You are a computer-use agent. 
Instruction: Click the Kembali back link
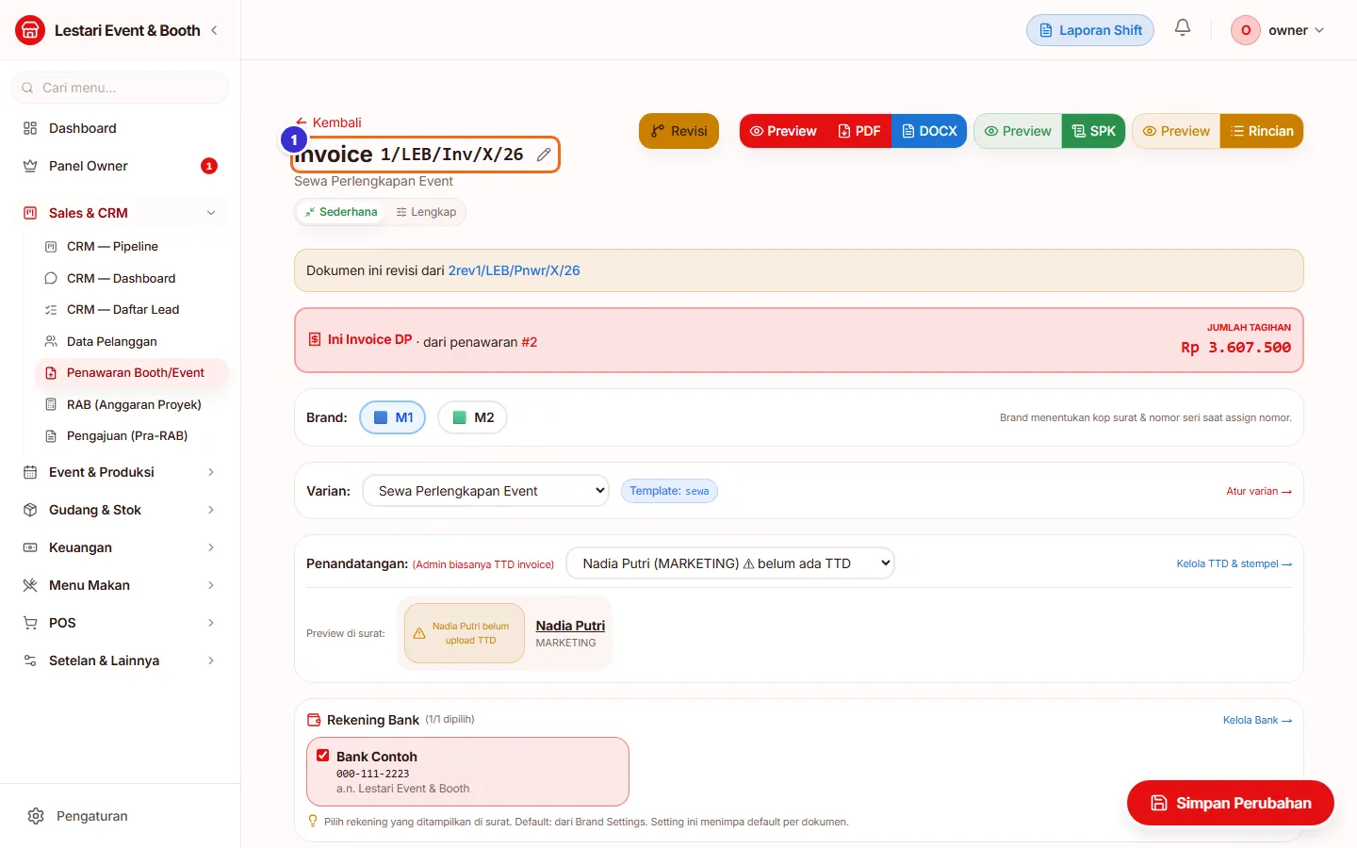click(x=328, y=122)
